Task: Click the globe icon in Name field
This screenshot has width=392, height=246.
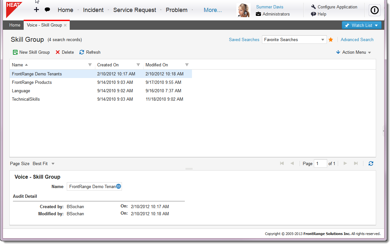Action: point(119,186)
